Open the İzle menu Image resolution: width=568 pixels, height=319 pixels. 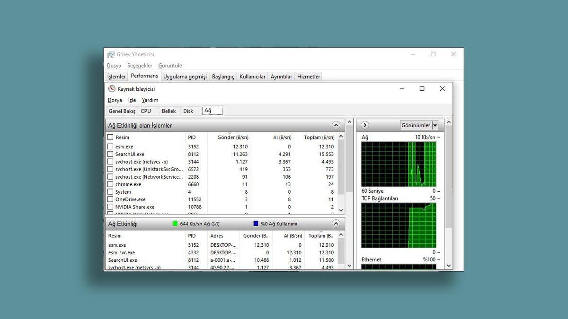pyautogui.click(x=132, y=100)
